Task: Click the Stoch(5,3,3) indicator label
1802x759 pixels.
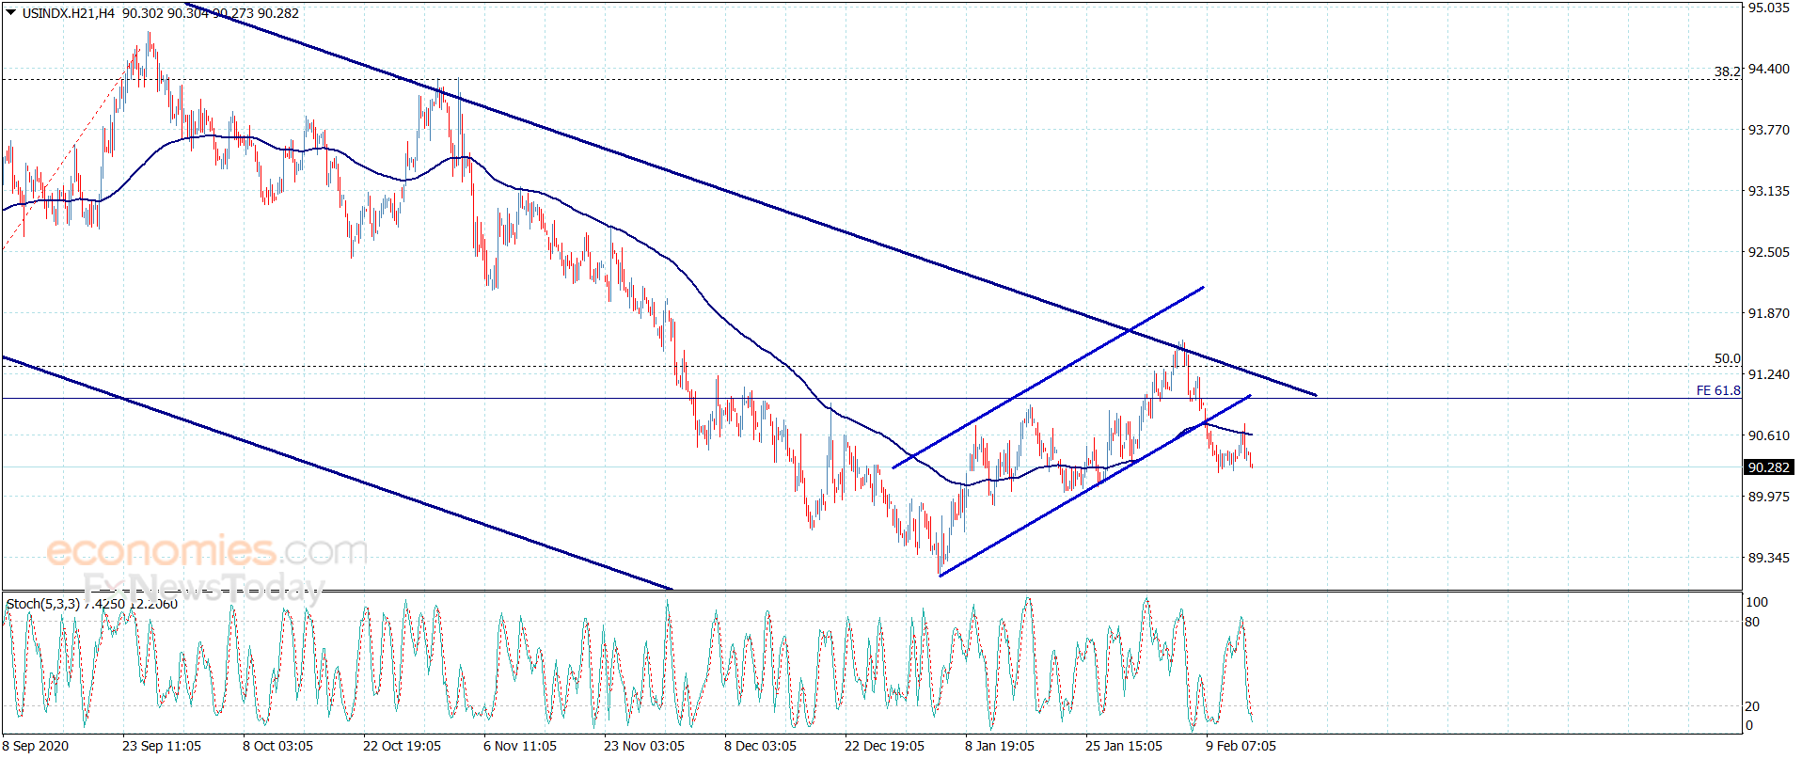Action: coord(42,604)
